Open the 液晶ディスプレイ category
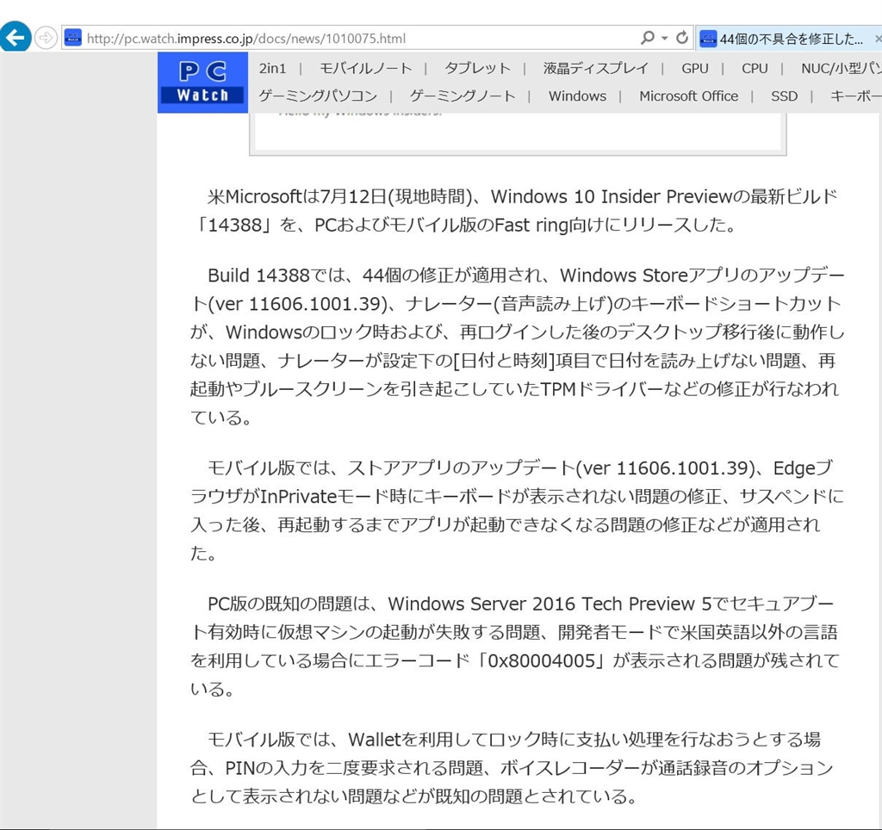The width and height of the screenshot is (882, 830). pyautogui.click(x=596, y=68)
